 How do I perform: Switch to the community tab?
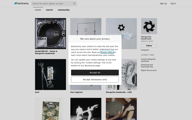pos(64,10)
